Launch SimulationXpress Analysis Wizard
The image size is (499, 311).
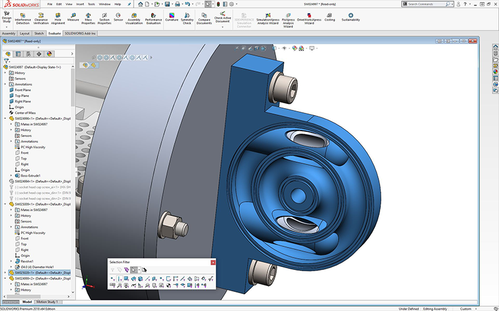click(268, 19)
